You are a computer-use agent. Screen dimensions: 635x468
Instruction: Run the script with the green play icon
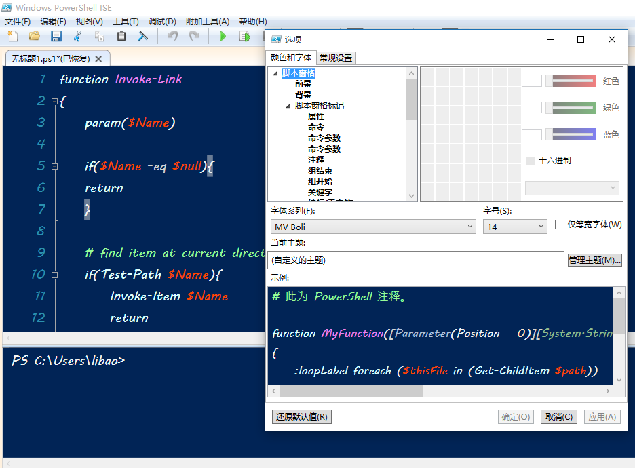(223, 37)
